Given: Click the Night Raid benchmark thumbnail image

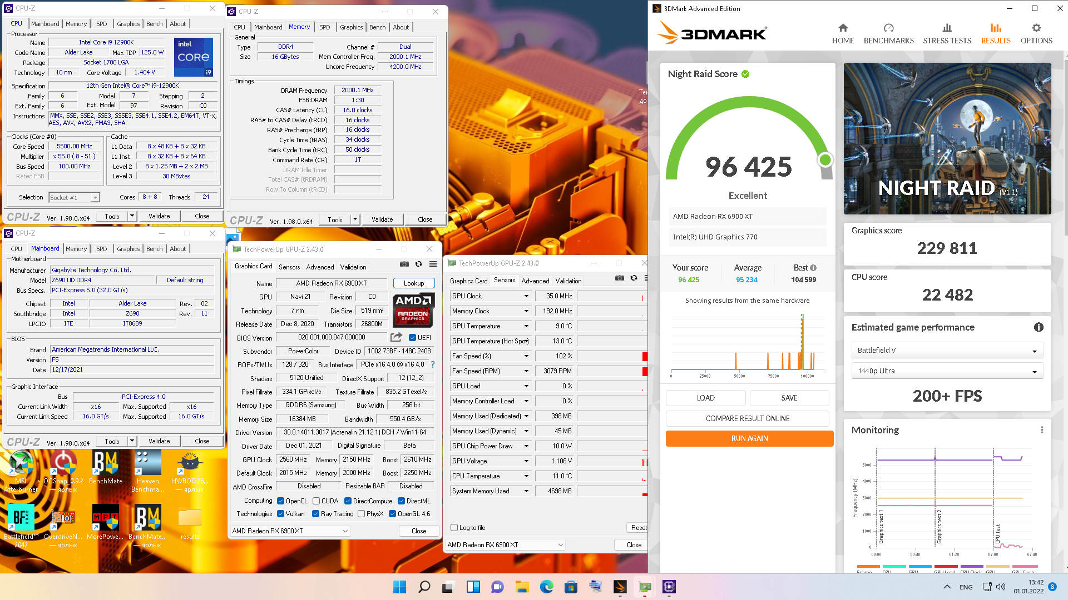Looking at the screenshot, I should 947,138.
